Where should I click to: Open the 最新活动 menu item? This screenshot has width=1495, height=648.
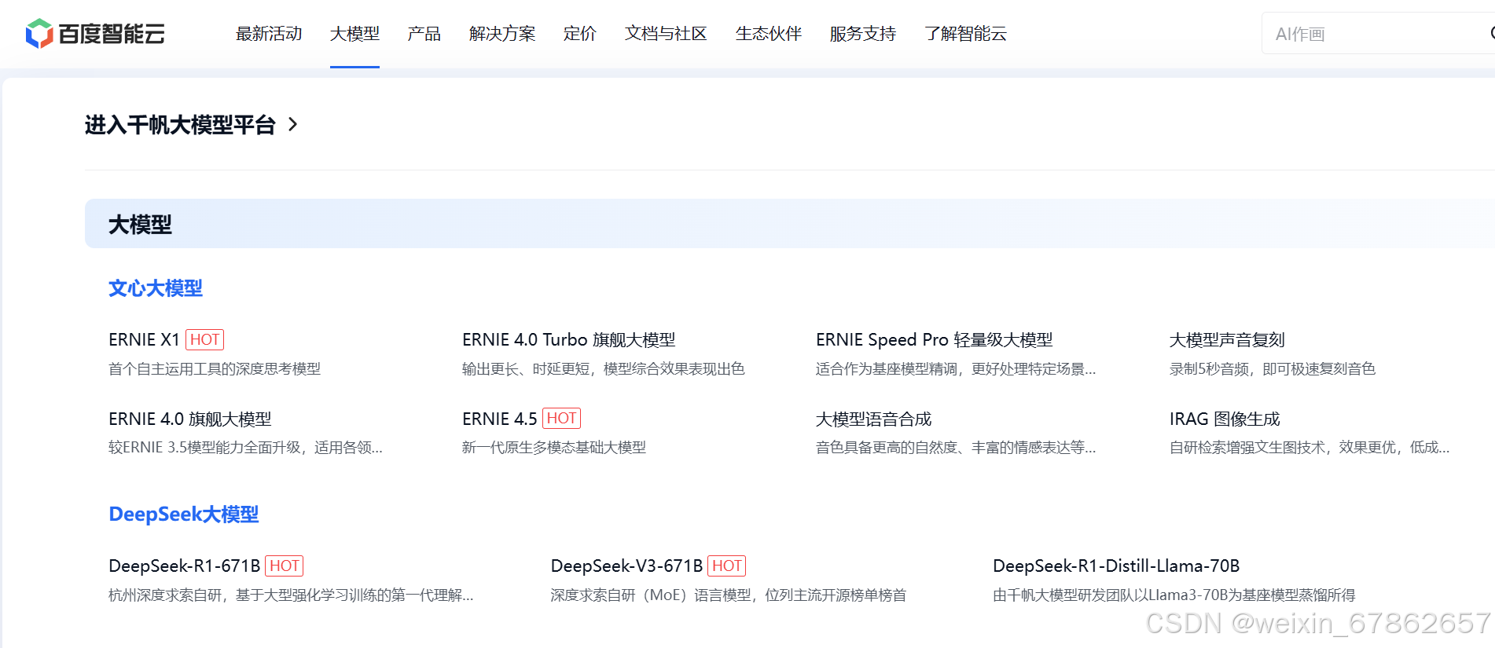[x=269, y=34]
